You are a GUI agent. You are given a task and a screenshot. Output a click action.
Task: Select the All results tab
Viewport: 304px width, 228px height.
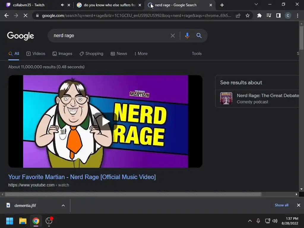click(14, 54)
